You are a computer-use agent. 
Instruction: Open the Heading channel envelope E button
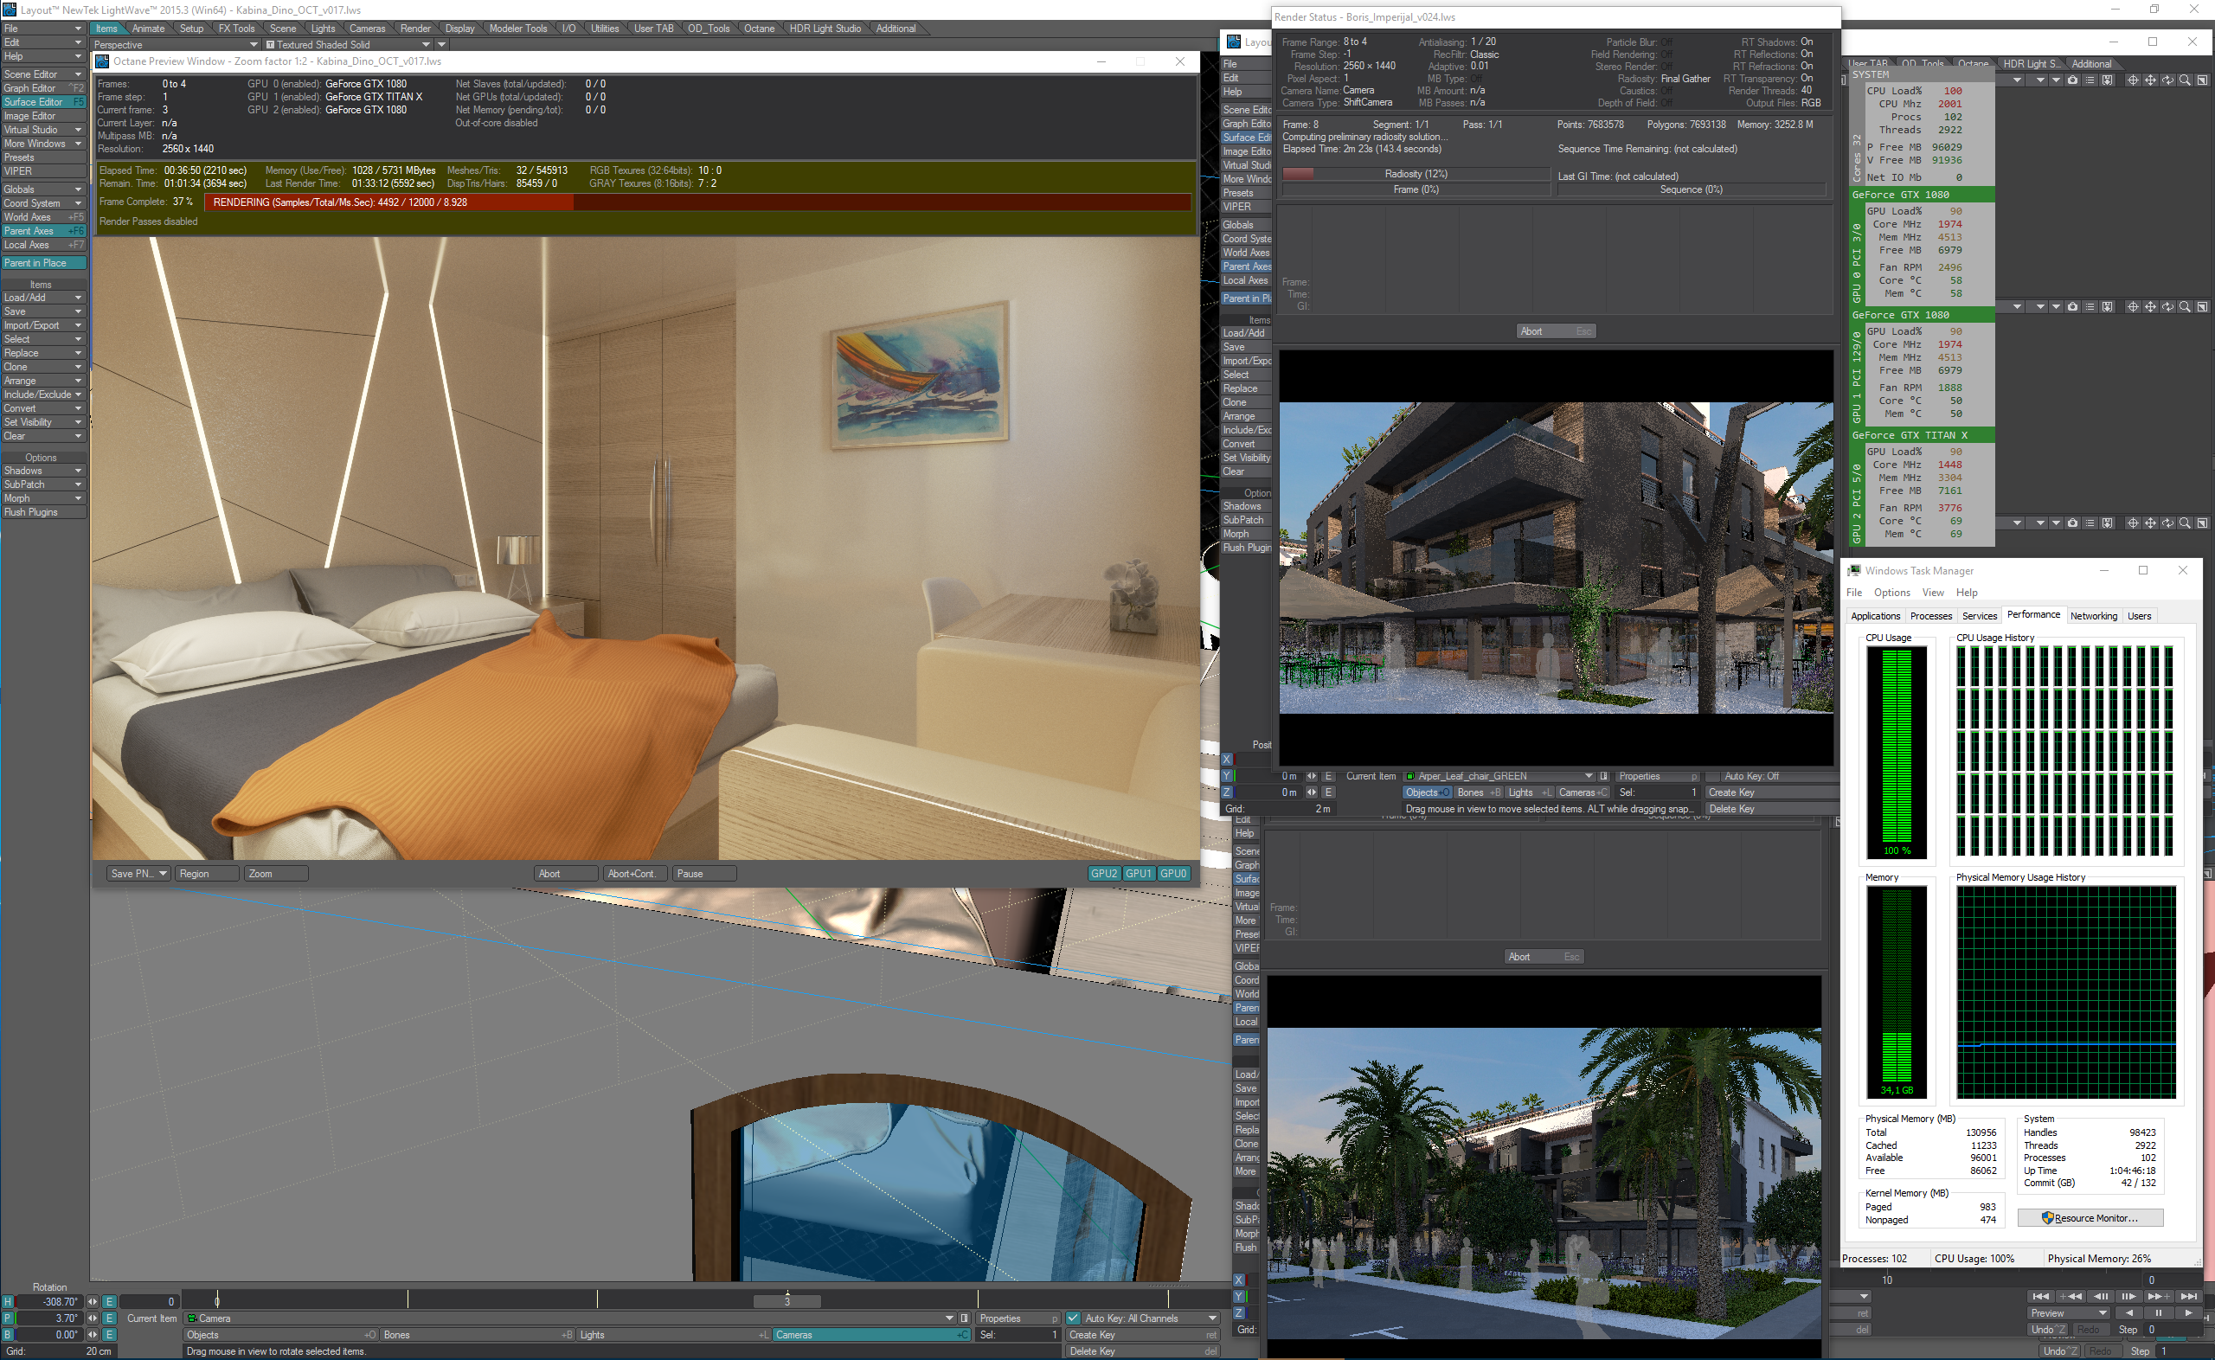(109, 1301)
